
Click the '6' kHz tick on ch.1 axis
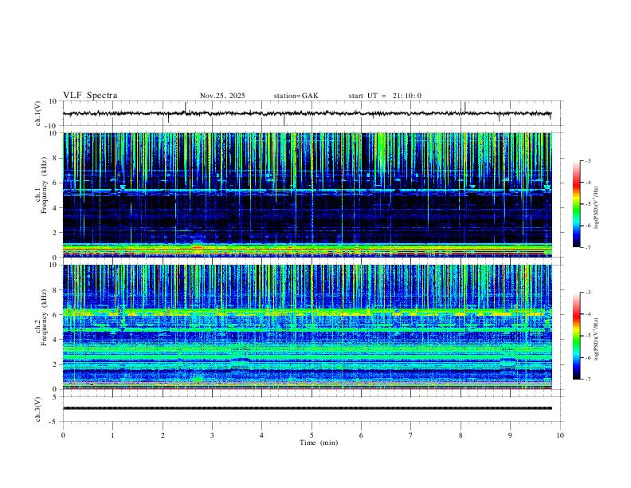click(x=55, y=183)
